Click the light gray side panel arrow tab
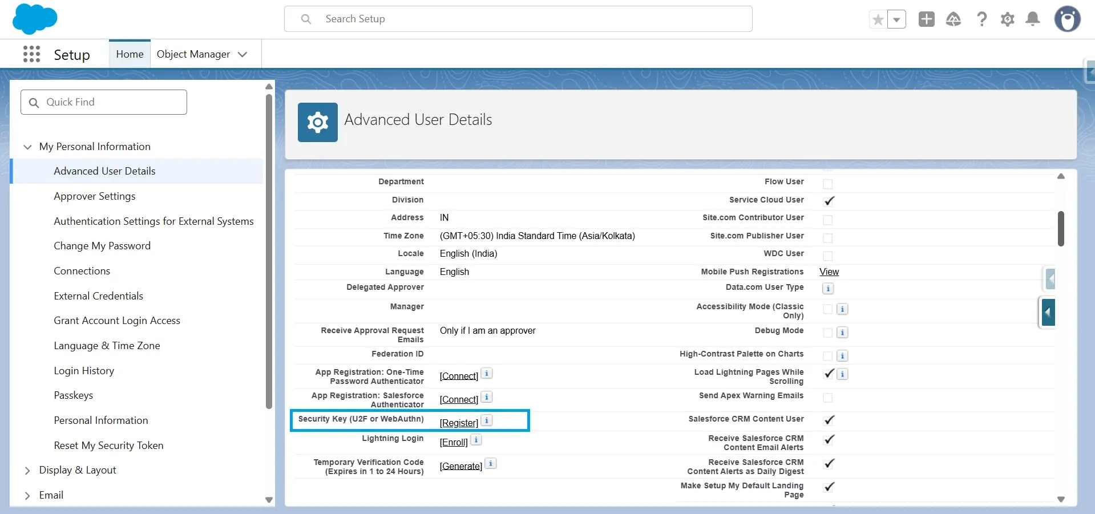The width and height of the screenshot is (1095, 514). pos(1050,279)
